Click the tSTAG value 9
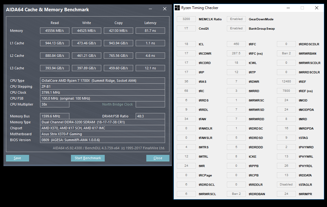The width and height of the screenshot is (327, 207). click(286, 138)
